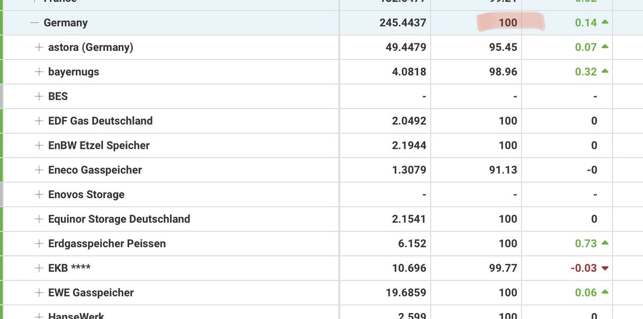
Task: Expand the EKB **** row
Action: point(39,268)
